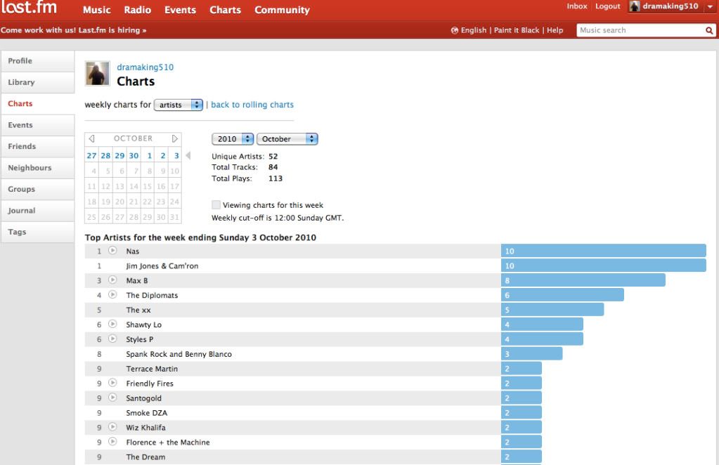Select Journal in the sidebar
Viewport: 719px width, 465px height.
click(37, 211)
